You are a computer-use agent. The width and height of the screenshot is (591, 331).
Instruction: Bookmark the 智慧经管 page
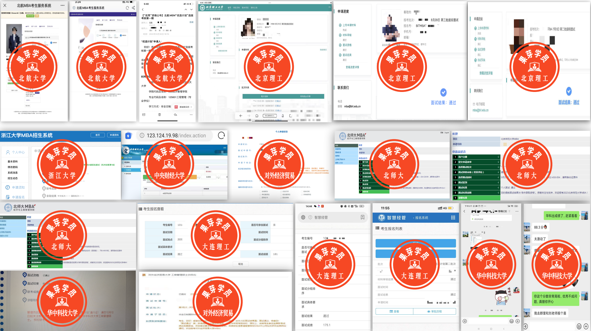pos(363,217)
